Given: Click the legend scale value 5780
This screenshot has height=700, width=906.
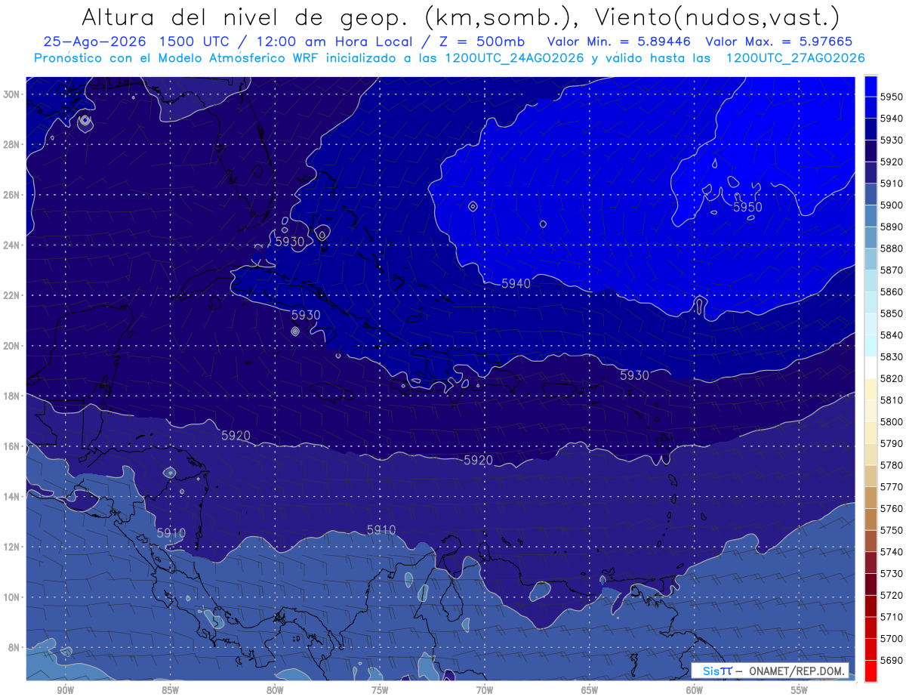Looking at the screenshot, I should coord(892,465).
